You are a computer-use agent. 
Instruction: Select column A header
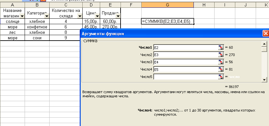pyautogui.click(x=12, y=5)
